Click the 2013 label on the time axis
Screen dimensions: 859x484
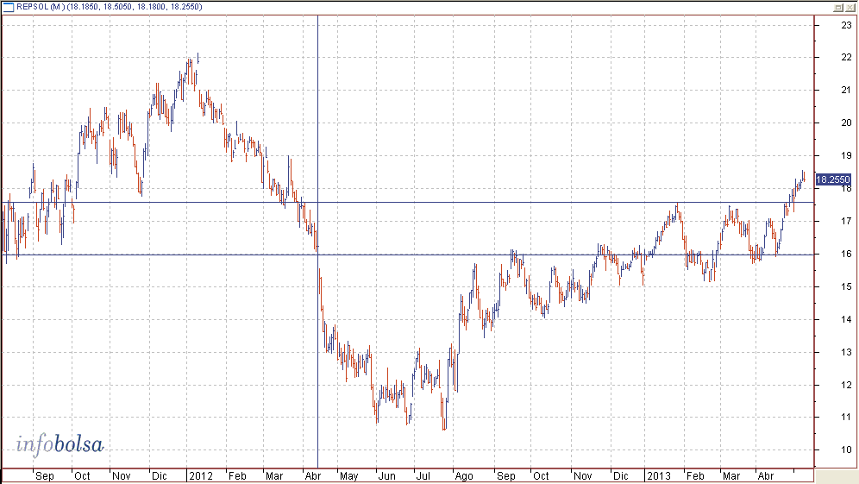pos(659,475)
